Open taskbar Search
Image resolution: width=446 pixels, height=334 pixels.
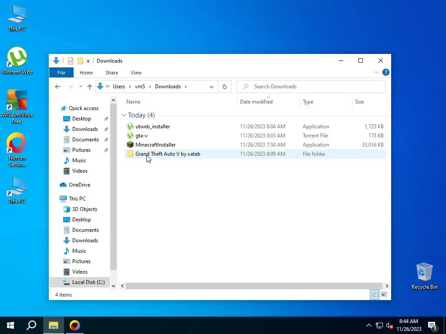(x=31, y=325)
